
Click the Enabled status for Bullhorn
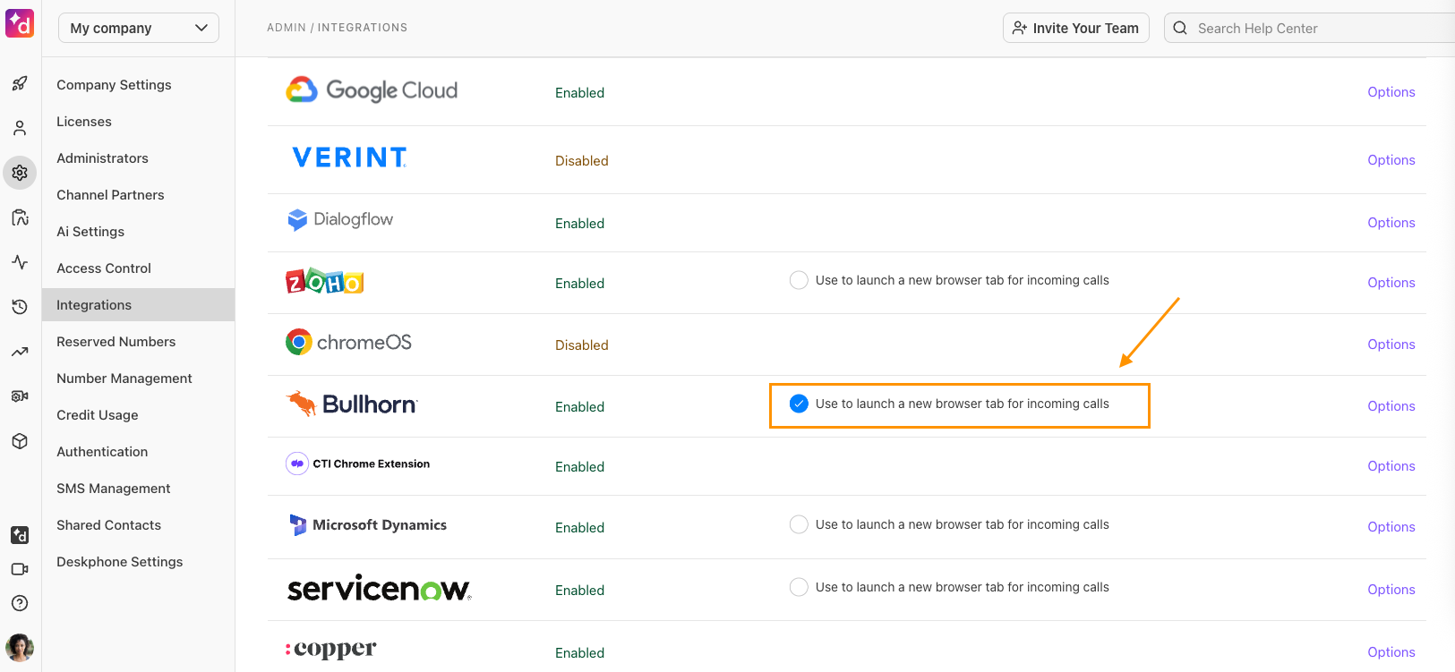coord(579,407)
